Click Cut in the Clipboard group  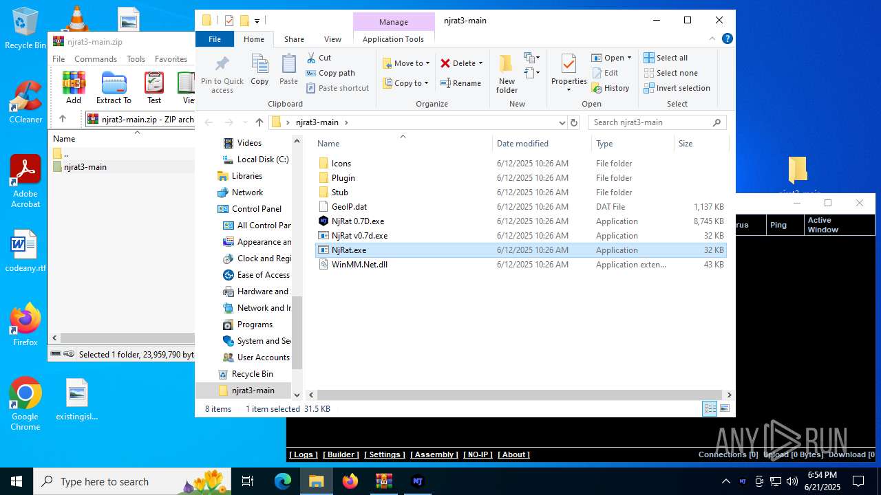[319, 58]
